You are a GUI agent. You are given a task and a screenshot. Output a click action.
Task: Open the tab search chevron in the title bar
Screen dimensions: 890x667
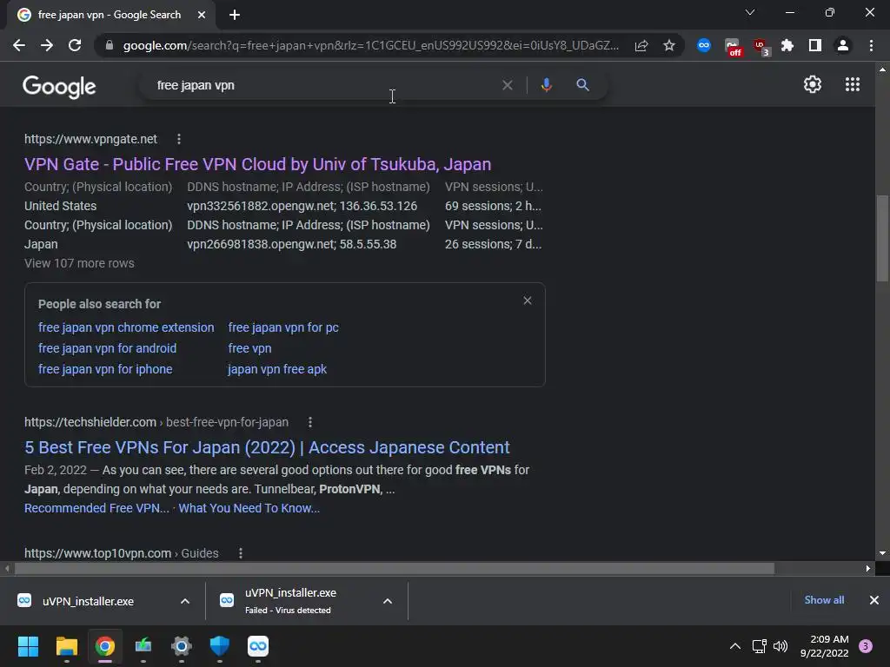coord(750,12)
